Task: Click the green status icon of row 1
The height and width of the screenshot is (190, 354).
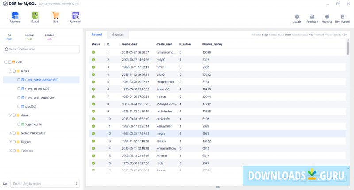Action: tap(93, 52)
